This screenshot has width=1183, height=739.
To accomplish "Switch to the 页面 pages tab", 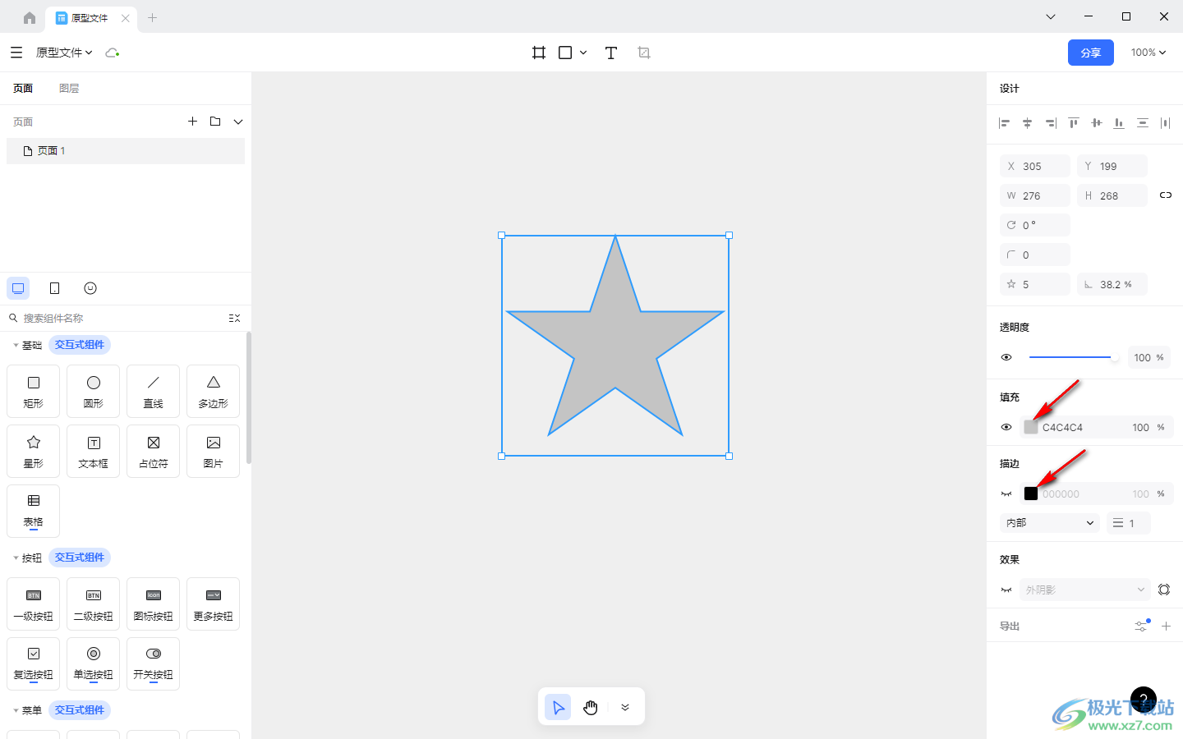I will point(23,89).
